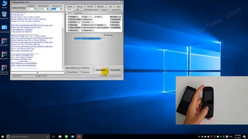Open Task View from the taskbar
248x139 pixels.
pos(53,136)
